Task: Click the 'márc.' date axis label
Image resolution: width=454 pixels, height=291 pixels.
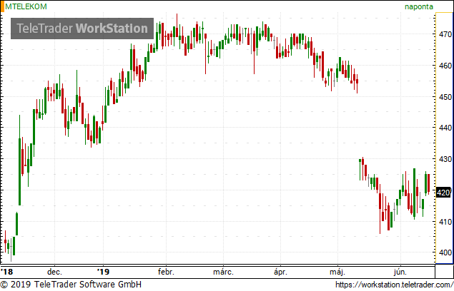Action: coord(223,272)
